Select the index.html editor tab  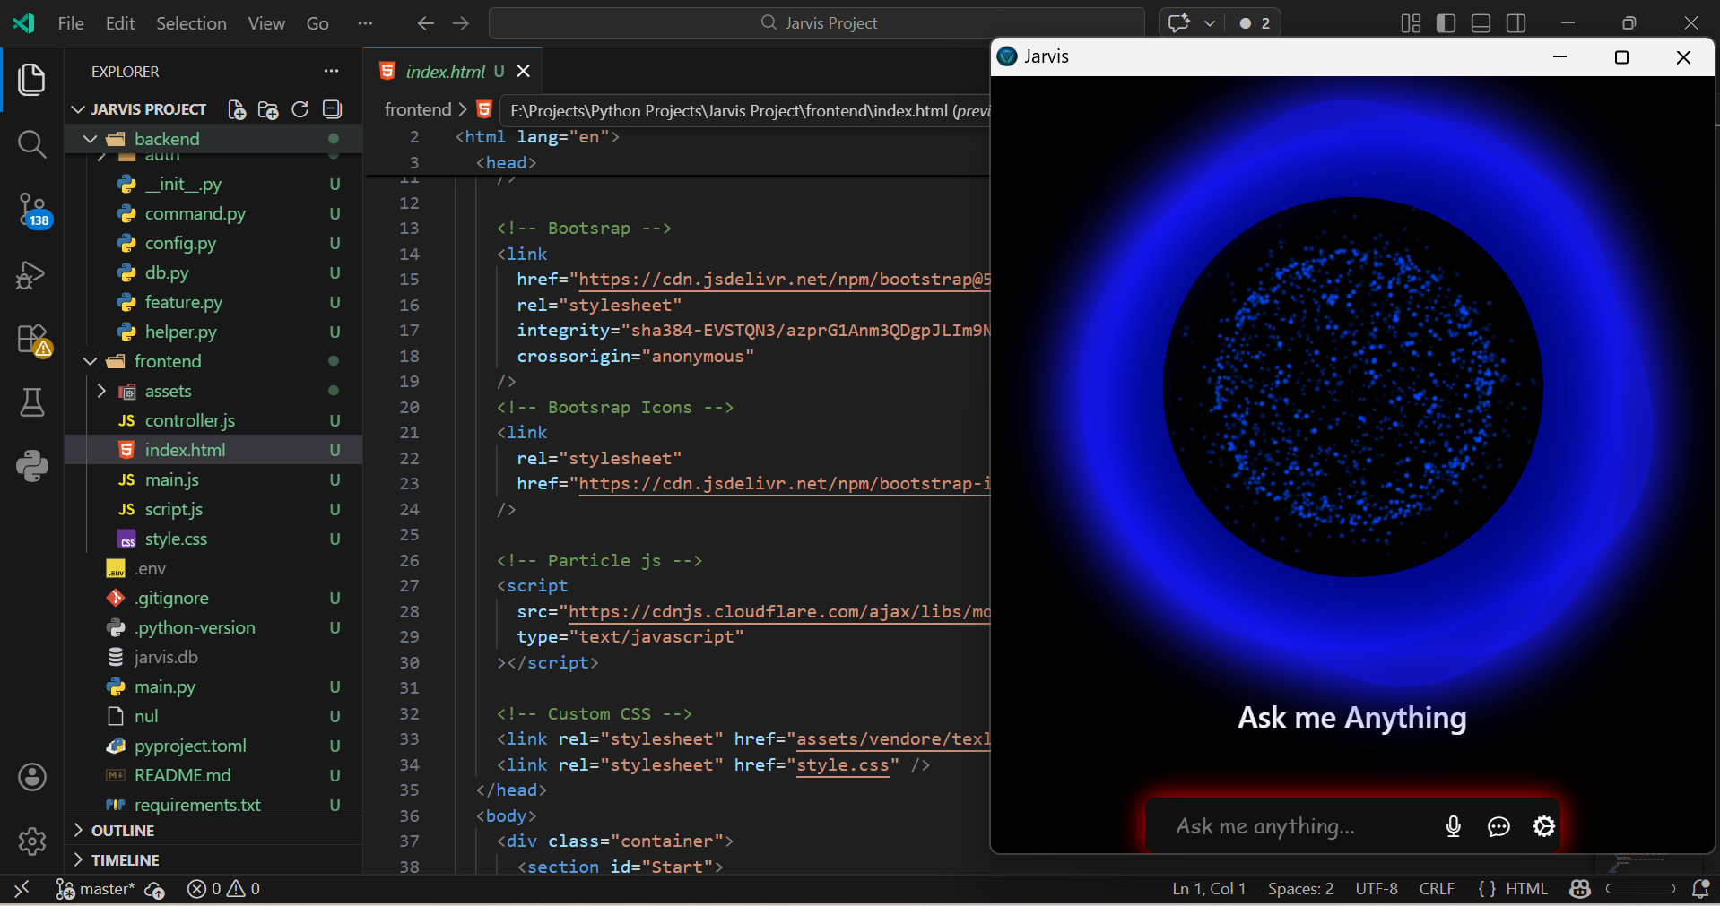(445, 72)
